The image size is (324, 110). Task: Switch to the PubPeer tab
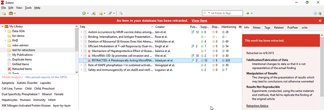point(293,27)
